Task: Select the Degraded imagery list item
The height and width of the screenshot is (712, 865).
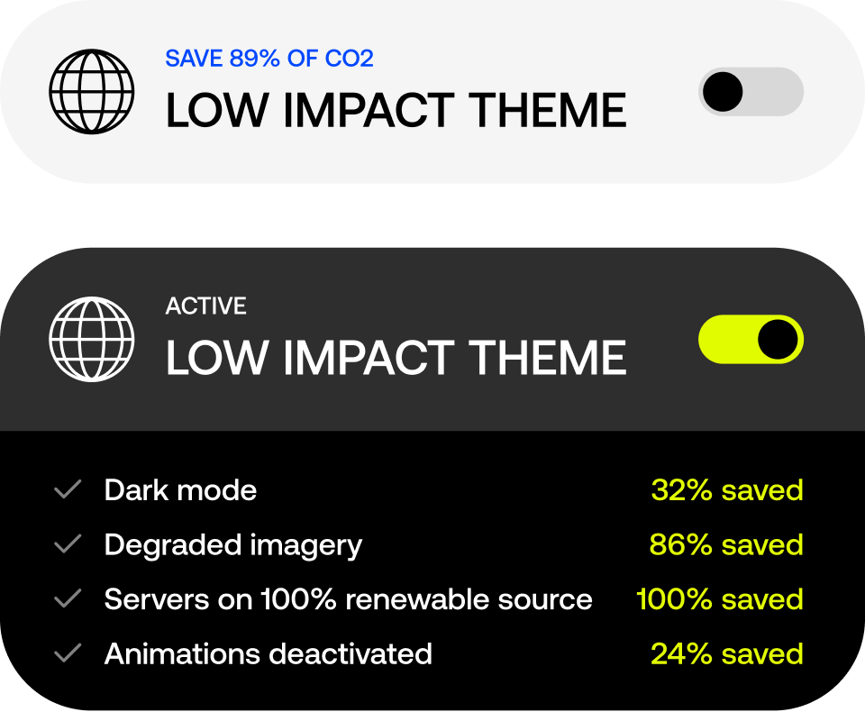Action: coord(232,545)
